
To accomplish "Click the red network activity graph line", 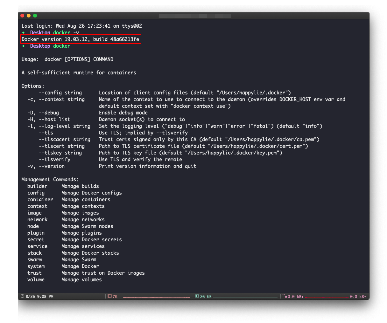I will click(327, 298).
